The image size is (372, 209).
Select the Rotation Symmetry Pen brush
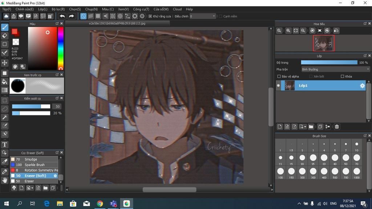click(x=34, y=170)
